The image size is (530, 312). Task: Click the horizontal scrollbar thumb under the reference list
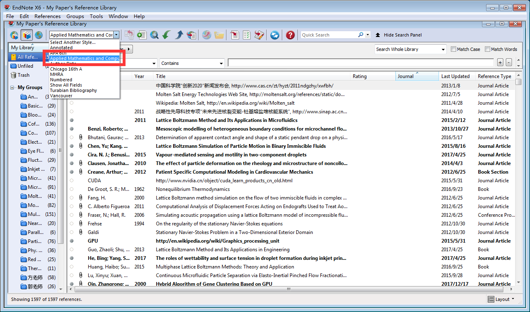(288, 289)
